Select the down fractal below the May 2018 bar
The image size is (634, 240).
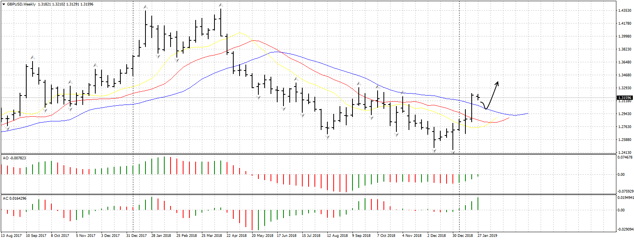(x=258, y=97)
